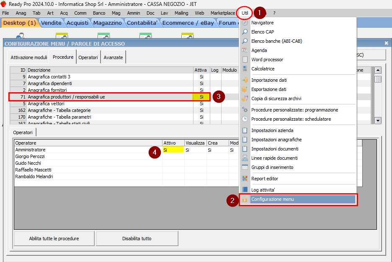Open Impostazioni azienda from menu

(298, 130)
